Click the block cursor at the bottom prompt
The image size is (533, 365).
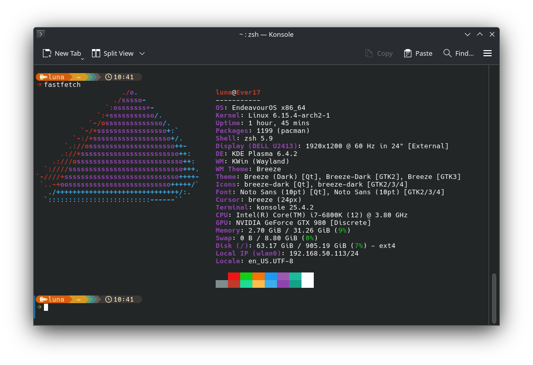tap(46, 307)
